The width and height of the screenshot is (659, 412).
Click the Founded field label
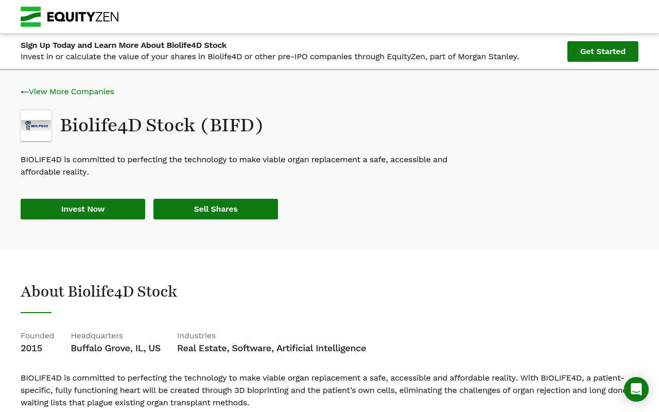tap(37, 336)
